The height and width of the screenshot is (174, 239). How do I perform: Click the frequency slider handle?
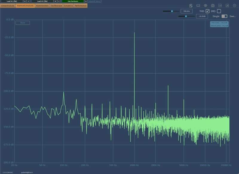[172, 11]
